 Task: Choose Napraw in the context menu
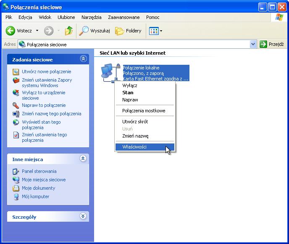point(145,100)
